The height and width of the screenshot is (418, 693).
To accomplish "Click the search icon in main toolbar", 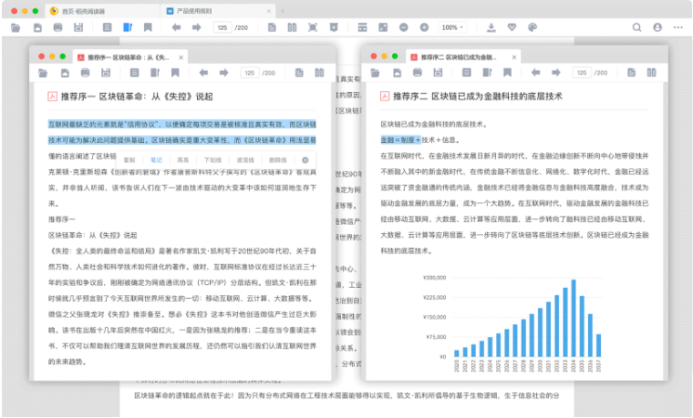I will (x=636, y=27).
